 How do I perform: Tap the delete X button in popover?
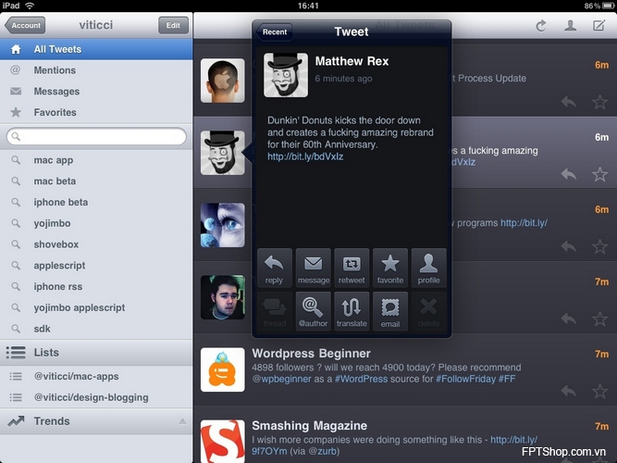click(428, 311)
